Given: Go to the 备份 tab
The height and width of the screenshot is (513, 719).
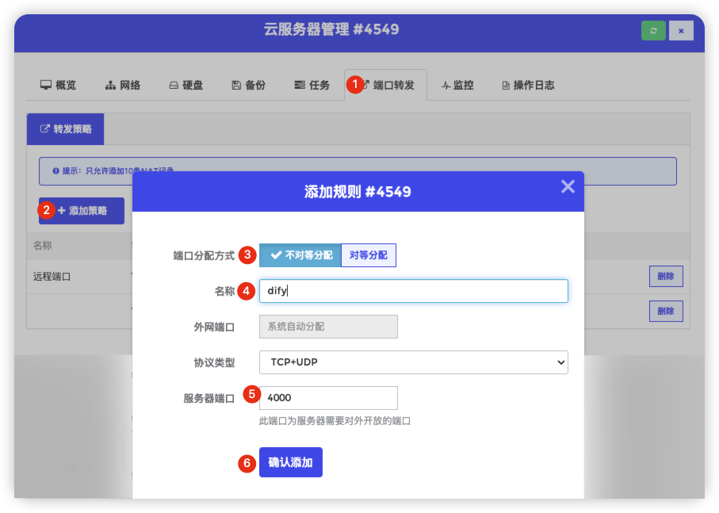Looking at the screenshot, I should (249, 86).
